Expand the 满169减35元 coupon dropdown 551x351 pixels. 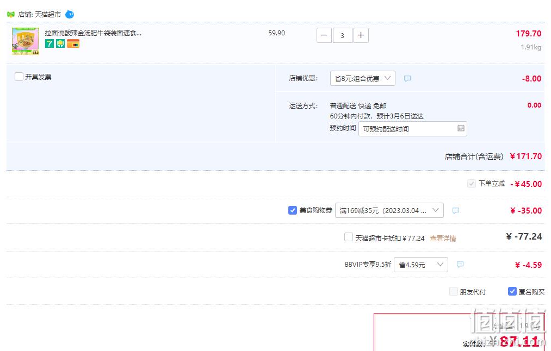(x=389, y=210)
